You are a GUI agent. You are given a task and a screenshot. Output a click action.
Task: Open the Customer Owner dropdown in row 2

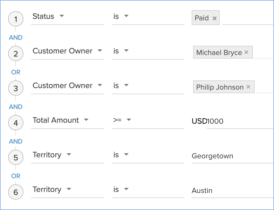pyautogui.click(x=100, y=51)
